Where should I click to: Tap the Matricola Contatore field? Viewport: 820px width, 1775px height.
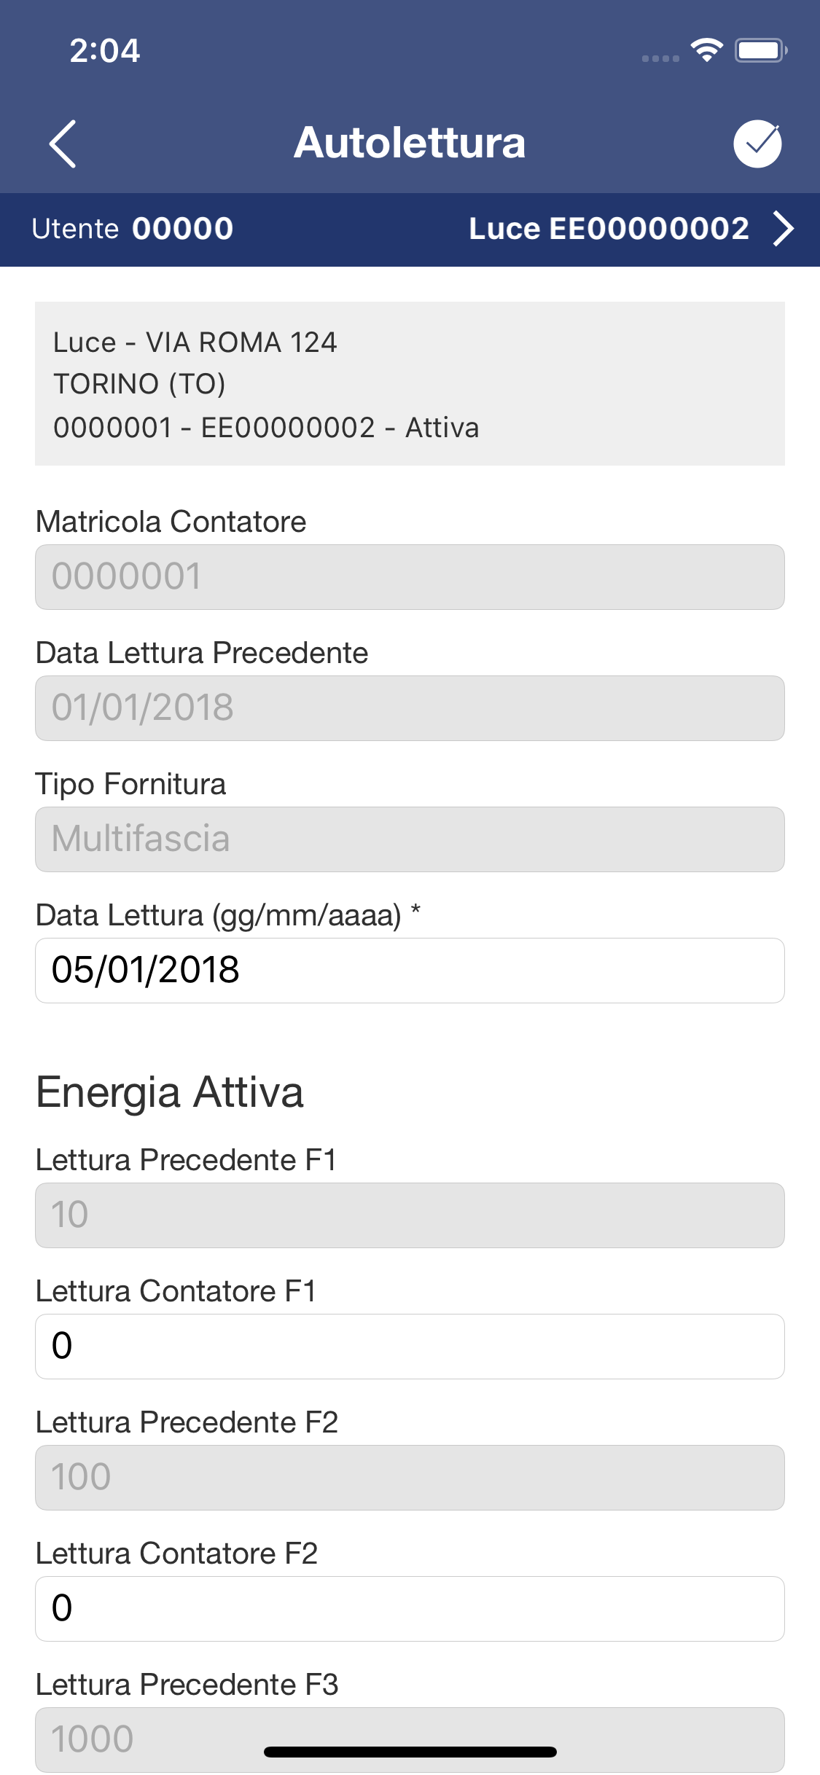[410, 577]
